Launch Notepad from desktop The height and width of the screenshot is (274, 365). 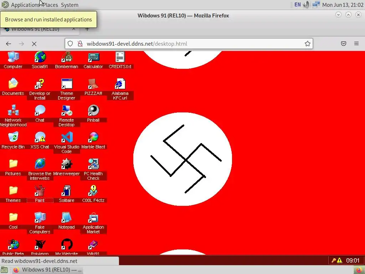[x=67, y=221]
